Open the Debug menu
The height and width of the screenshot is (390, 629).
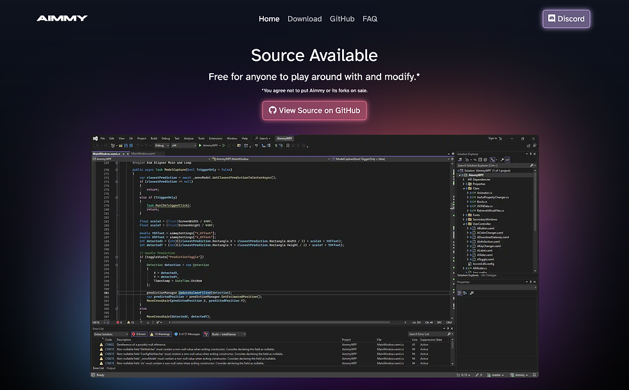[x=166, y=139]
